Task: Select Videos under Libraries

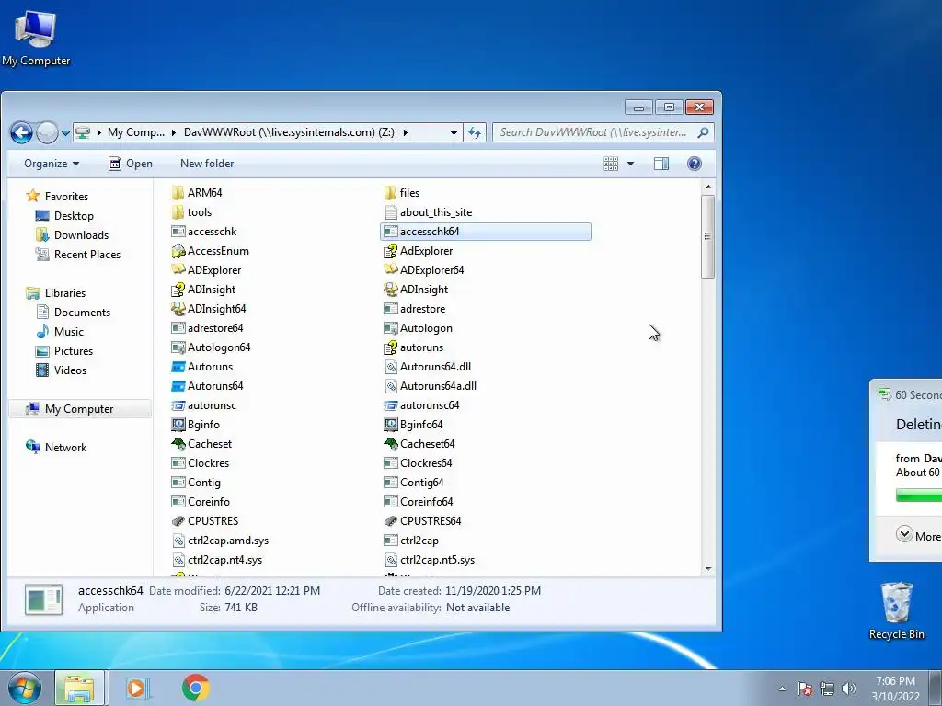Action: pyautogui.click(x=70, y=370)
